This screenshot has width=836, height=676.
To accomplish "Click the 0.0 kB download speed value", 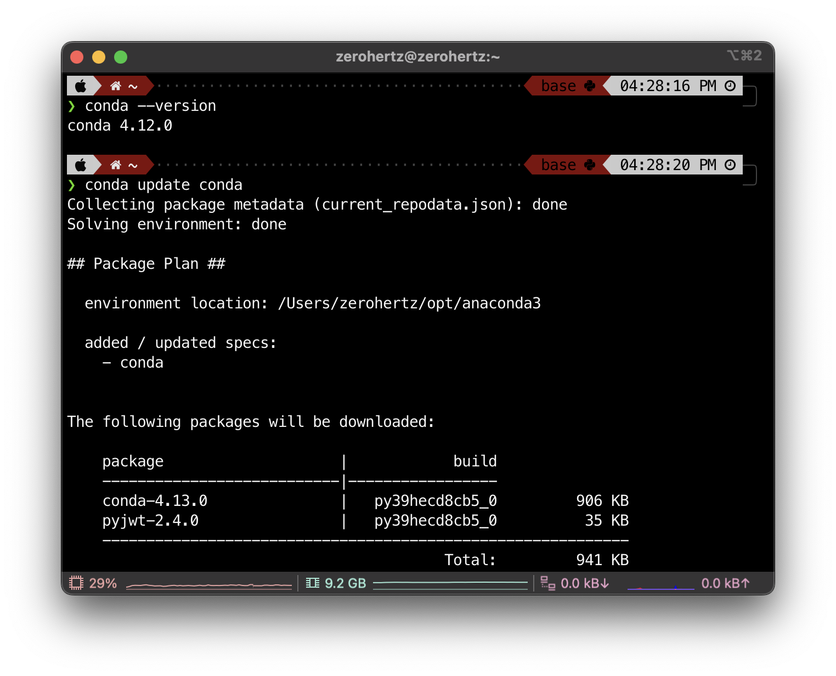I will tap(585, 583).
